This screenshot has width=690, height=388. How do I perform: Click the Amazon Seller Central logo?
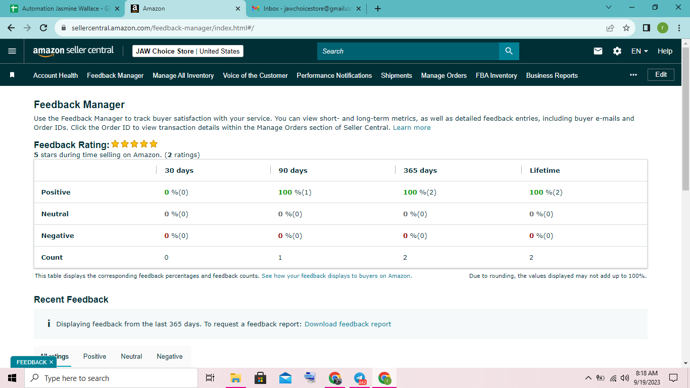click(x=73, y=51)
